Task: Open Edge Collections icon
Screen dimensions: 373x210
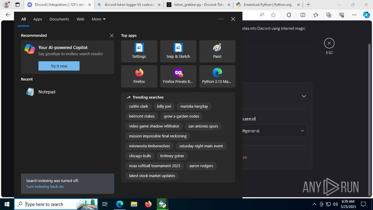Action: (329, 15)
